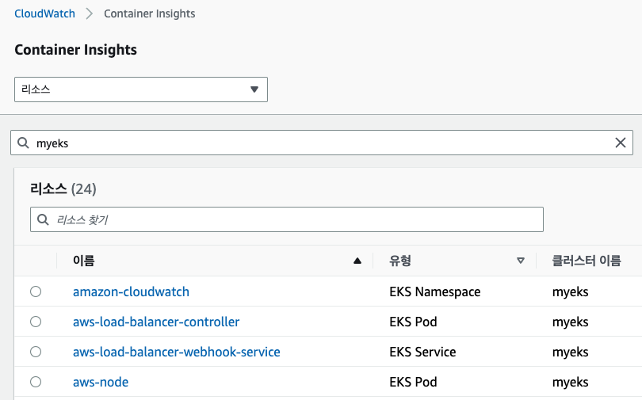
Task: Click the EKS Namespace type cell
Action: point(435,291)
